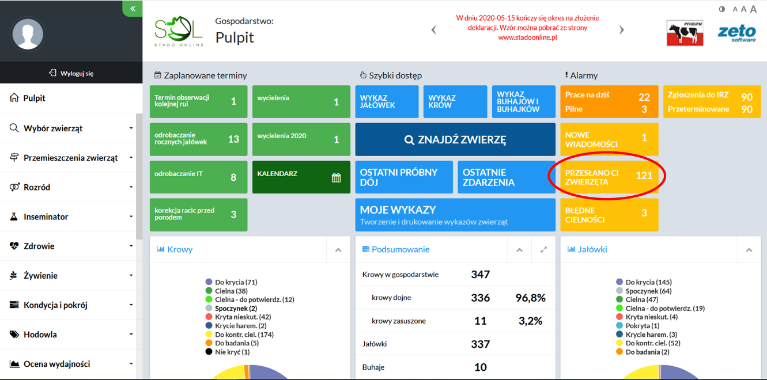This screenshot has width=767, height=380.
Task: Click the magnifier icon beside Wybór zwierząt
Action: 14,128
